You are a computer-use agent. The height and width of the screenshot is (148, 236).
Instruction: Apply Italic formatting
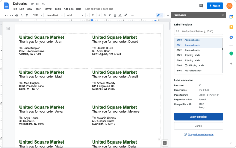coord(110,15)
